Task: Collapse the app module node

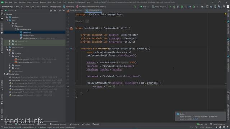Action: pyautogui.click(x=5, y=14)
